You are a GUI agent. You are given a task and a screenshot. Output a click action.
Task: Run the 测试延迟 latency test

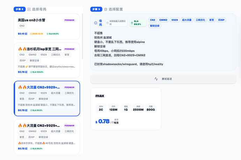[x=163, y=79]
